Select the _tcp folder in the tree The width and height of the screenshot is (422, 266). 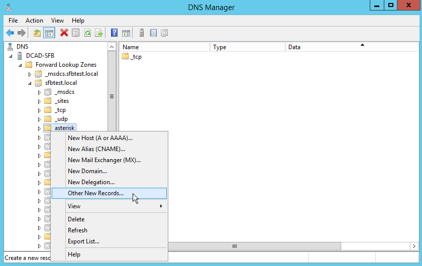60,110
